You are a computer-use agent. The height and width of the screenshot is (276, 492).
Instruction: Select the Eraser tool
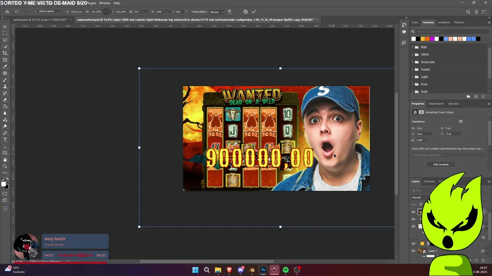5,100
